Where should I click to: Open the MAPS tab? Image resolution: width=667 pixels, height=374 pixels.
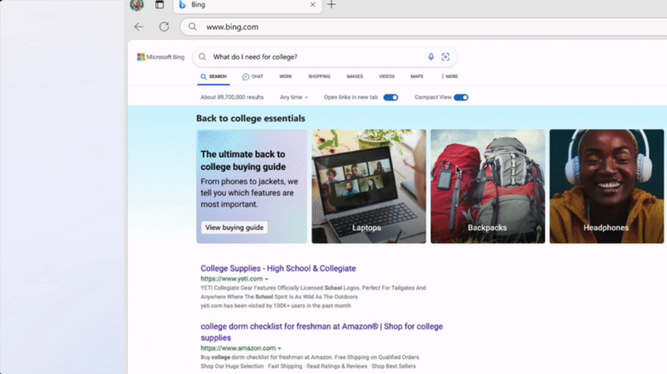[416, 76]
